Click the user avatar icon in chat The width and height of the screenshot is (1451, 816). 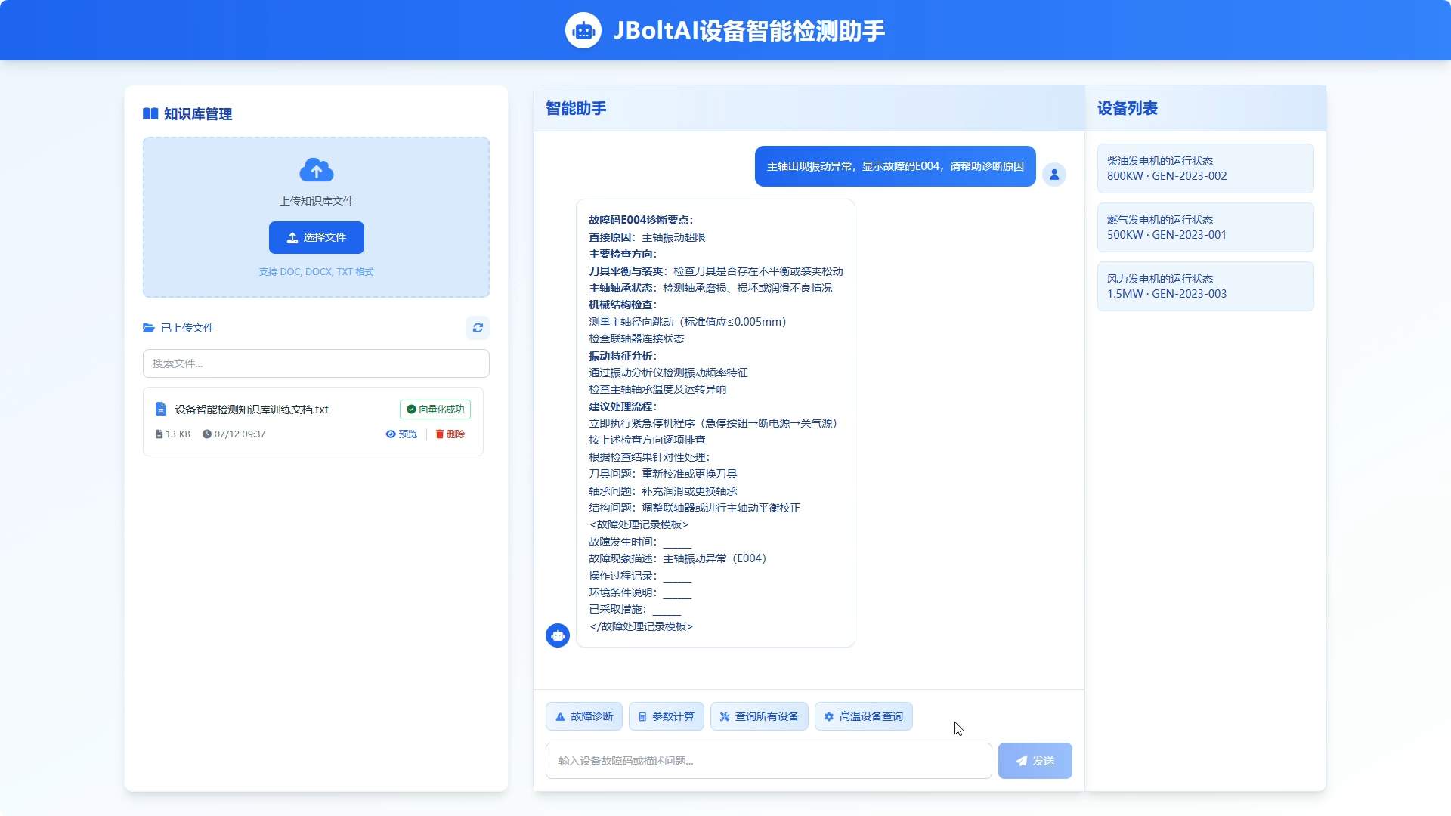point(1053,175)
